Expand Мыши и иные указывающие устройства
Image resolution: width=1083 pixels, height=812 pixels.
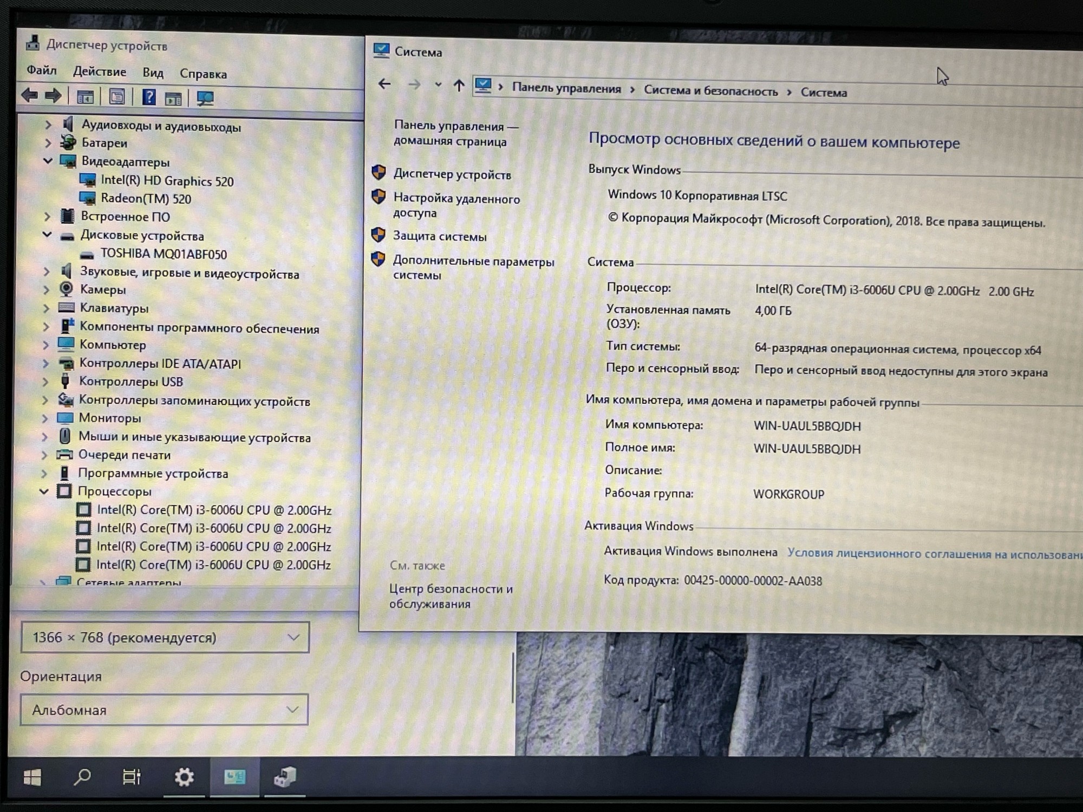[45, 436]
